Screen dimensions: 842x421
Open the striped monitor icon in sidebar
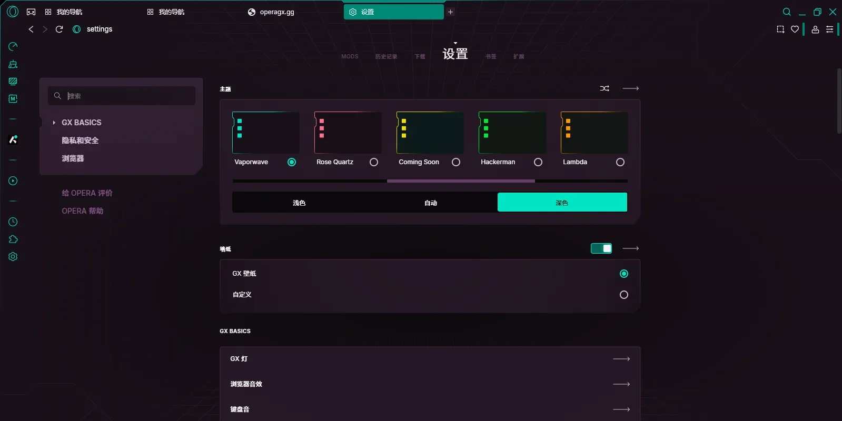13,82
